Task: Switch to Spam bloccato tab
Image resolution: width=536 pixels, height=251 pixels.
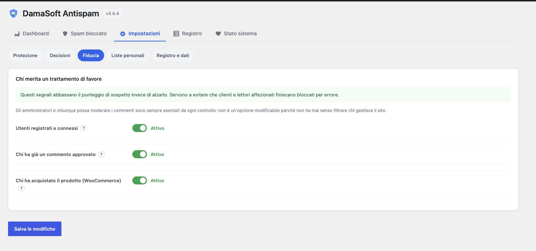Action: [85, 33]
